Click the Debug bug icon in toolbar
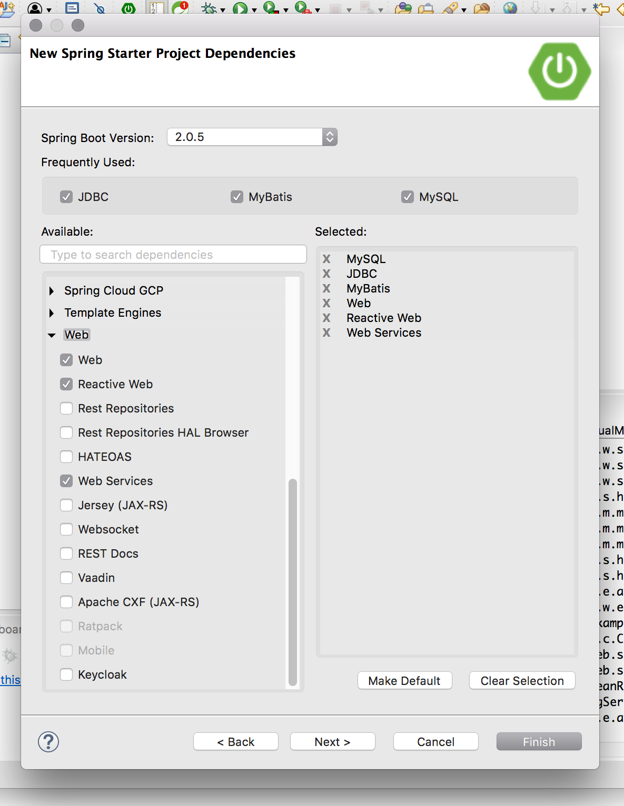Screen dimensions: 624x806 point(209,8)
